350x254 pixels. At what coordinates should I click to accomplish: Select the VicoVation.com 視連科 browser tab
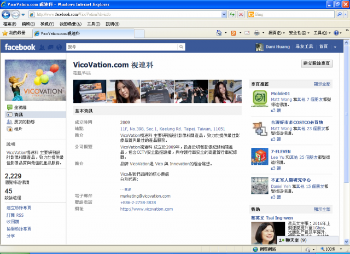coord(84,33)
